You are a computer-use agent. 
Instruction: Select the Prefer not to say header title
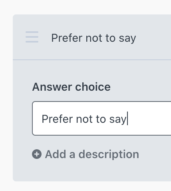[93, 38]
